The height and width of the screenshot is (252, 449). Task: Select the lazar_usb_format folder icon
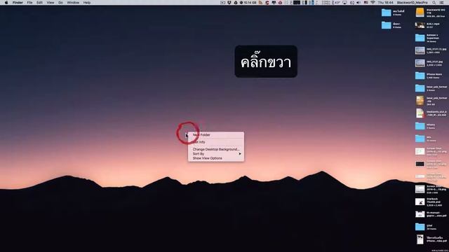(420, 88)
